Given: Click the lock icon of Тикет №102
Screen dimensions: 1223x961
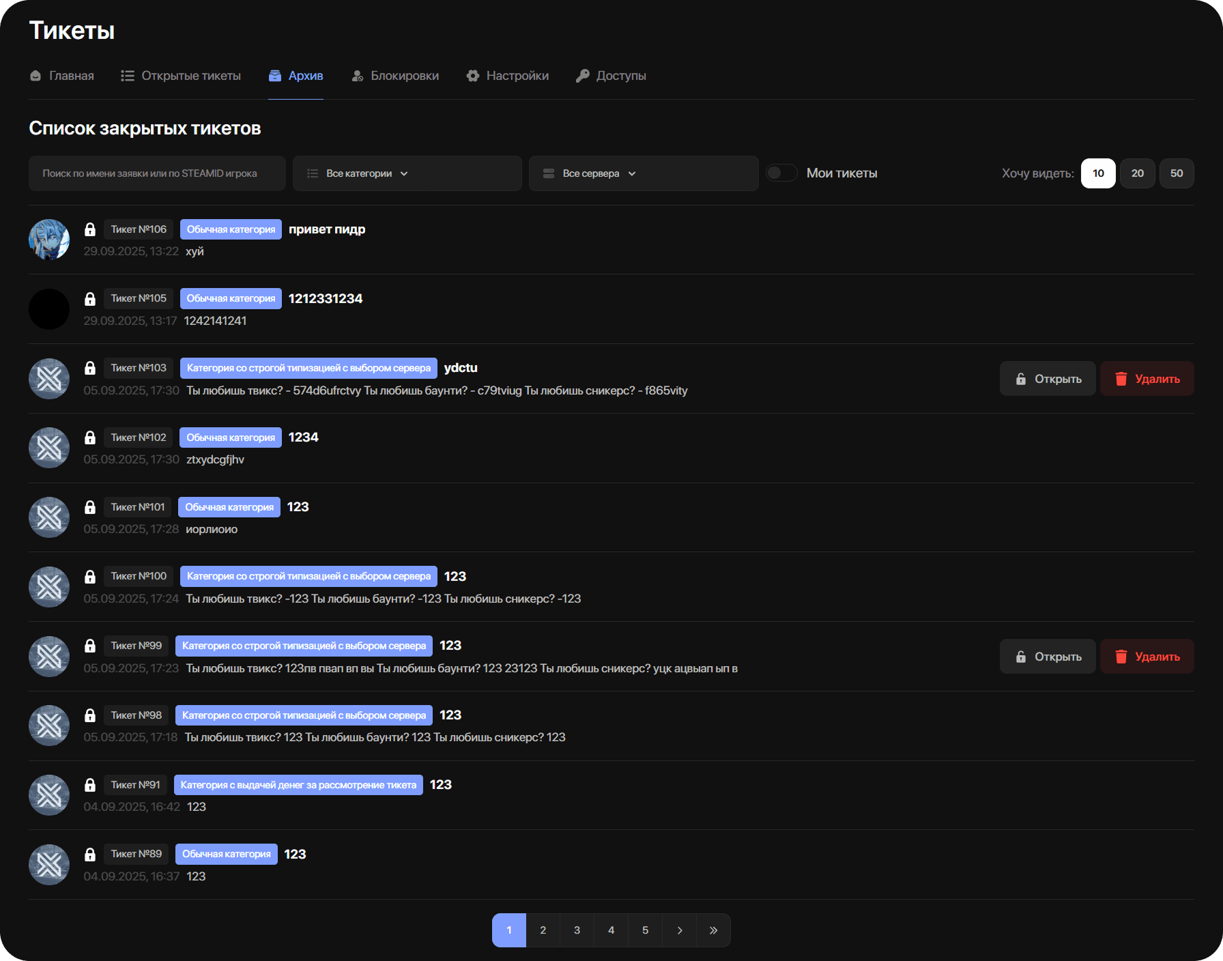Looking at the screenshot, I should coord(90,438).
